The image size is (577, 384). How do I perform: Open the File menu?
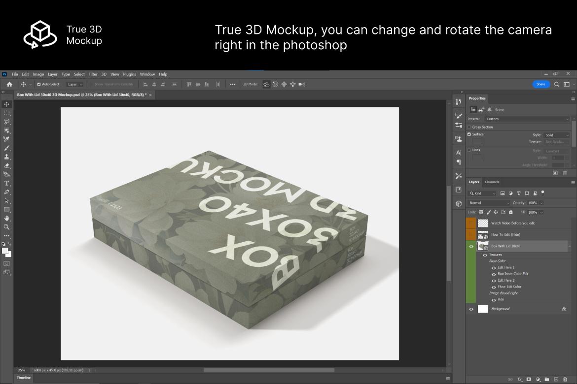(15, 74)
